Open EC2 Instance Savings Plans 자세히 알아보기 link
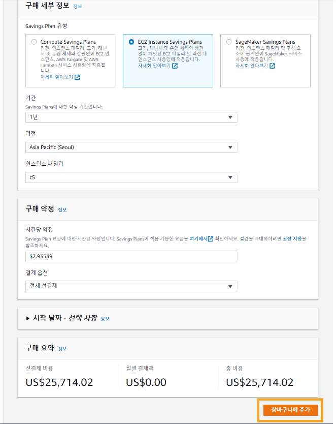Viewport: 336px width, 424px height. click(x=154, y=66)
